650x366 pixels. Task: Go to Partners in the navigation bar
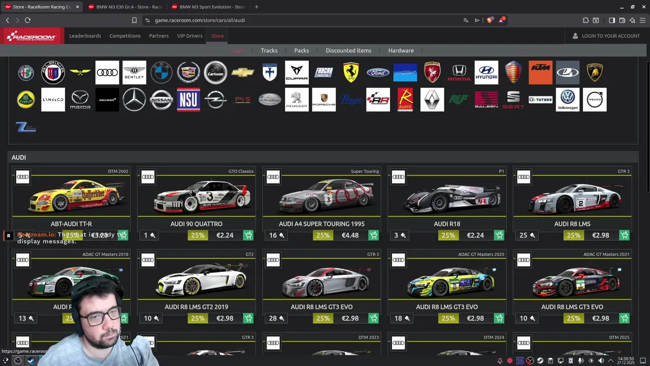[159, 36]
